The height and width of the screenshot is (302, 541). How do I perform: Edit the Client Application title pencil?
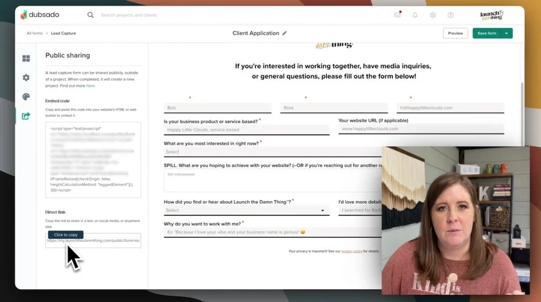tap(285, 33)
